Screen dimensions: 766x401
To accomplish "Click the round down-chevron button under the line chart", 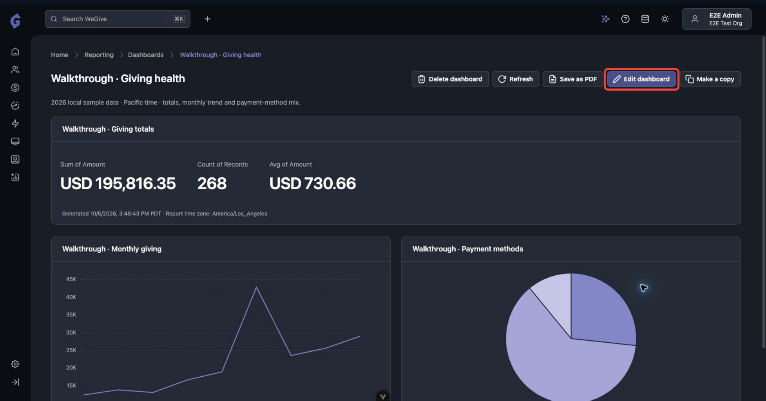I will coord(383,396).
